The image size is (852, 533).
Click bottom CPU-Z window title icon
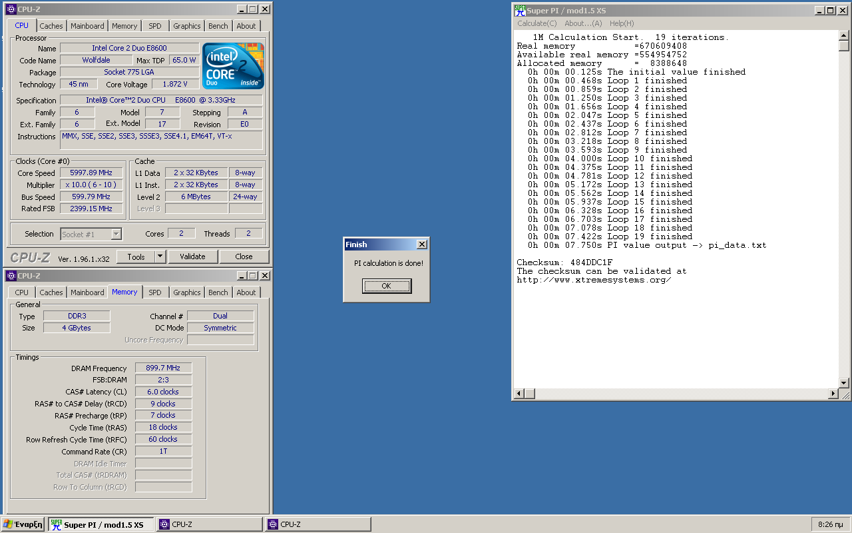11,275
